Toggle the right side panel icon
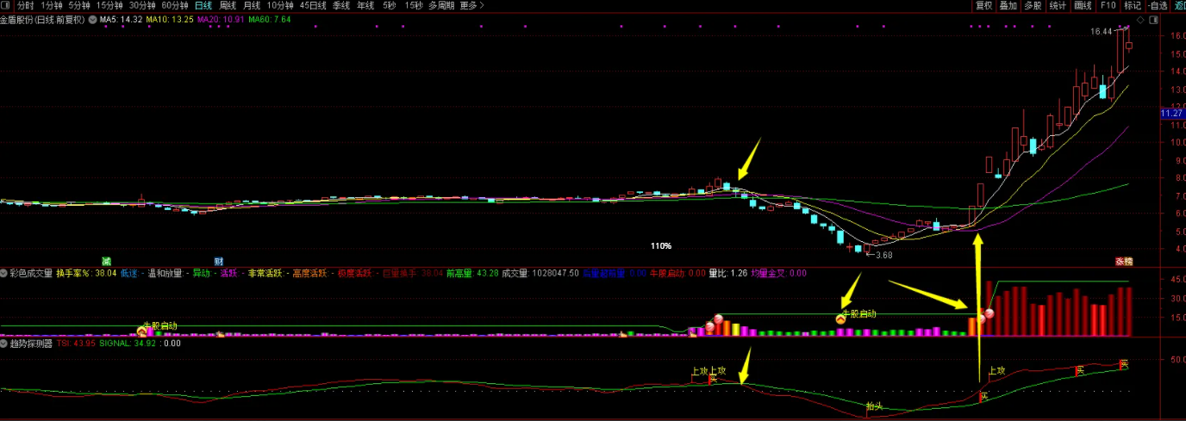Image resolution: width=1186 pixels, height=421 pixels. 1153,19
